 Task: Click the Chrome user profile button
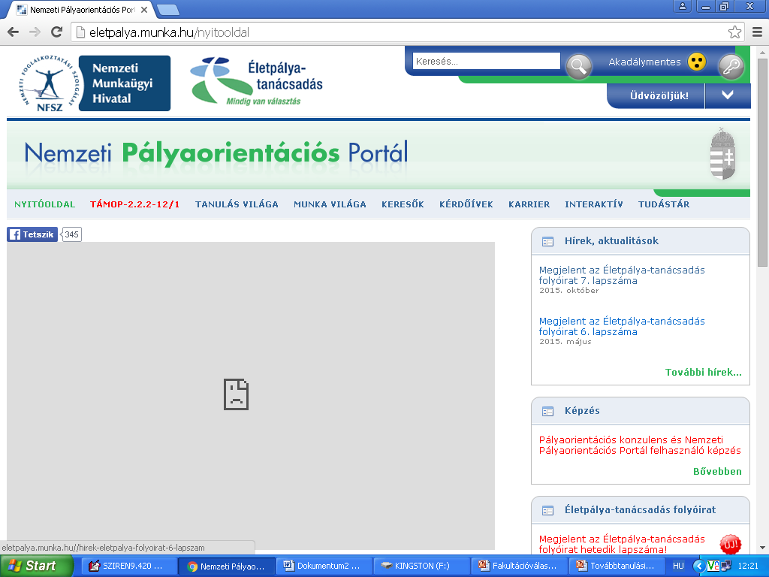(x=682, y=6)
